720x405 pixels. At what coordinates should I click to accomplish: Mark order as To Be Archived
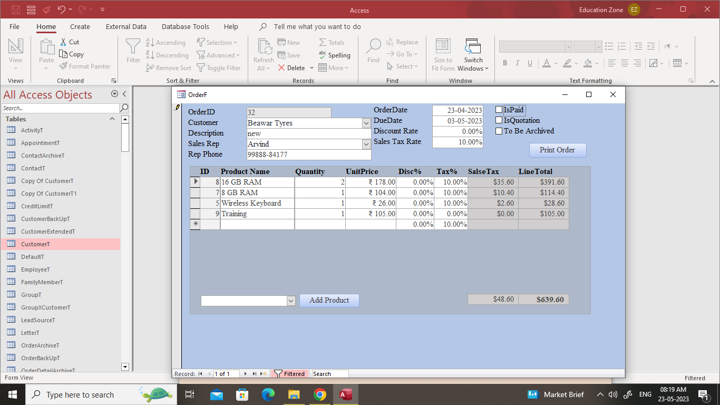[x=499, y=131]
